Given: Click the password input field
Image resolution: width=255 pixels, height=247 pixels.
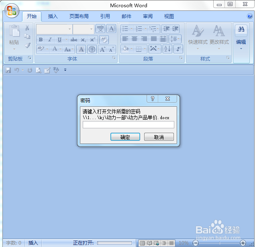Looking at the screenshot, I should tap(129, 125).
